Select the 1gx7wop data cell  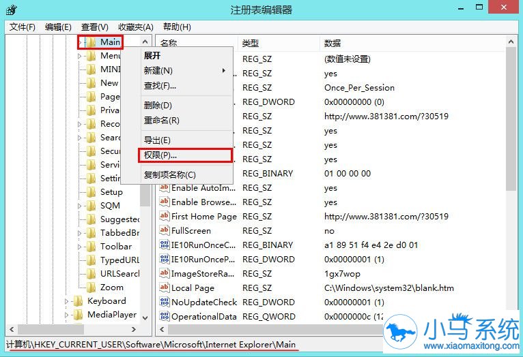342,274
